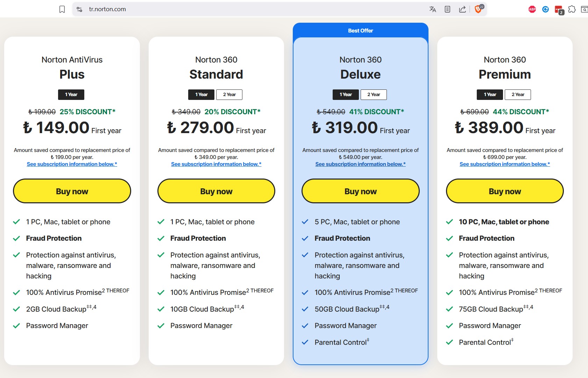Click Parental Control in the Deluxe card
Viewport: 588px width, 378px height.
(x=342, y=342)
